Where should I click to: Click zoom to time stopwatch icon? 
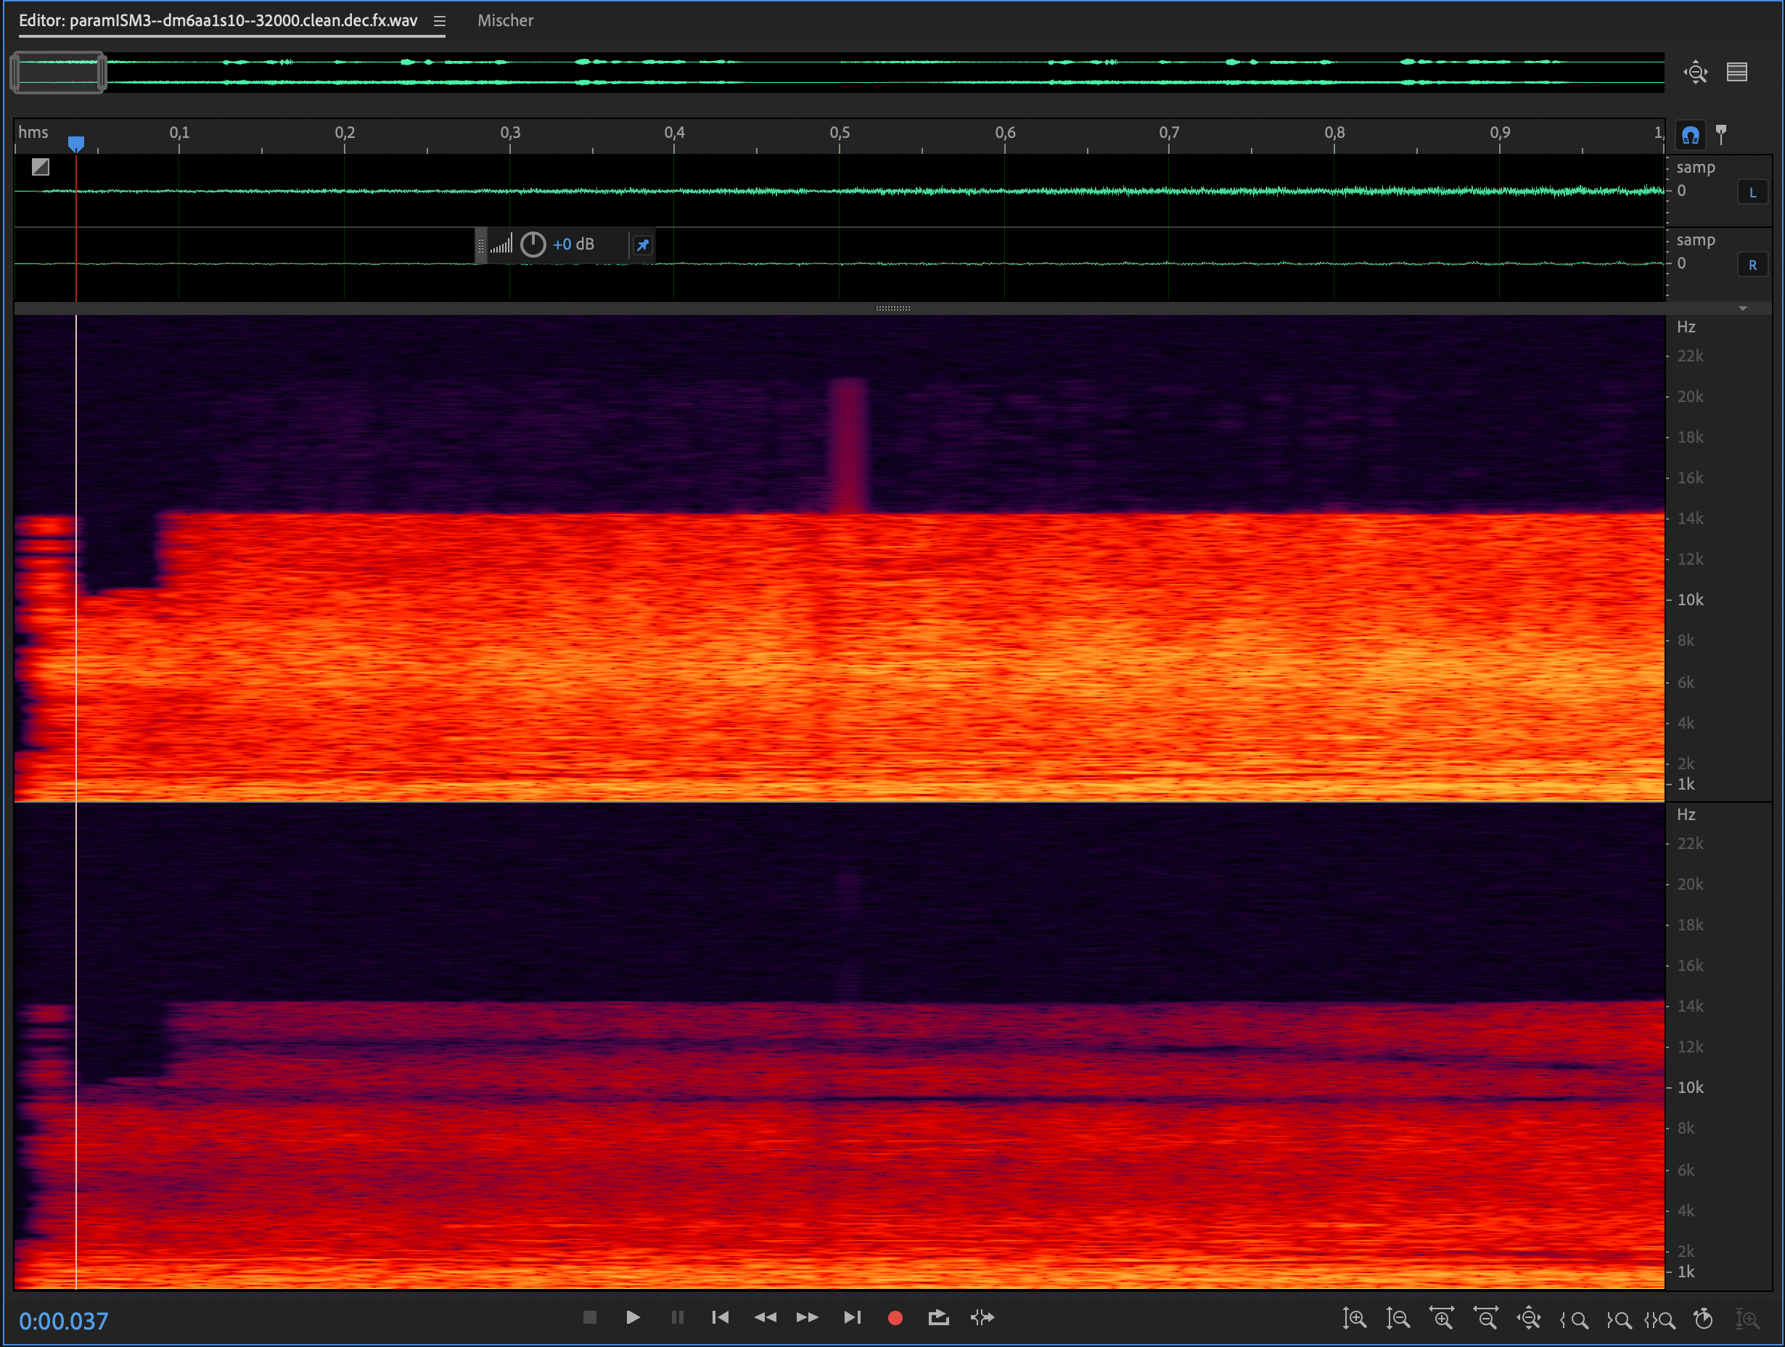1704,1318
